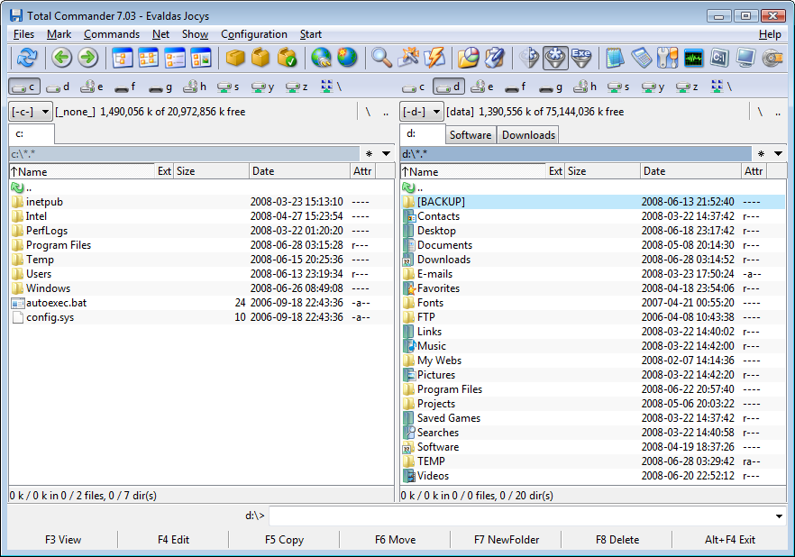The height and width of the screenshot is (557, 795).
Task: Switch left panel to drive d
Action: pos(58,87)
